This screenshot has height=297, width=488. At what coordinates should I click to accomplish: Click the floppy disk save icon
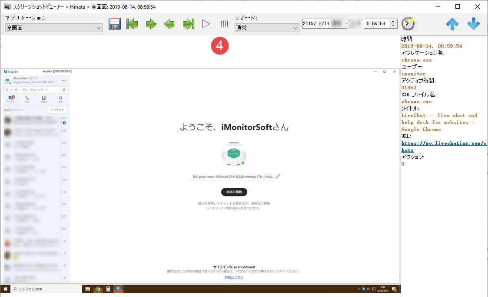pyautogui.click(x=115, y=24)
